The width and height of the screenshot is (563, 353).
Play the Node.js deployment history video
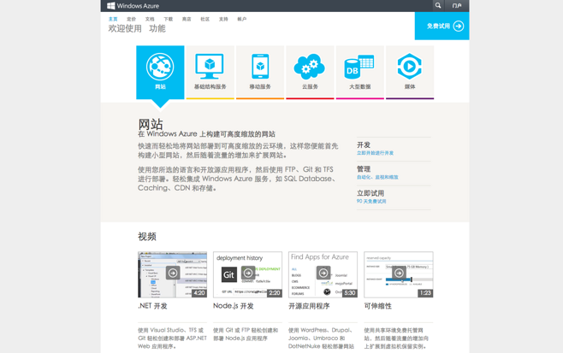[247, 274]
